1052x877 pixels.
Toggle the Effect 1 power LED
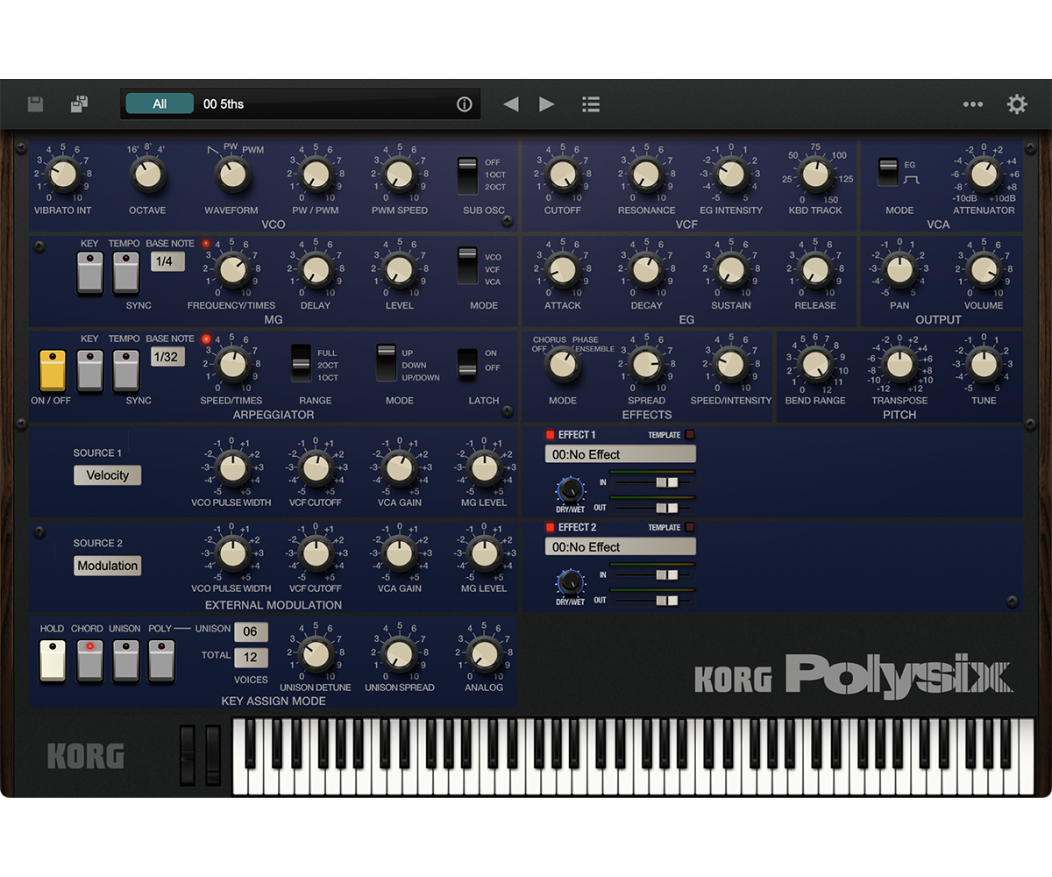click(551, 435)
